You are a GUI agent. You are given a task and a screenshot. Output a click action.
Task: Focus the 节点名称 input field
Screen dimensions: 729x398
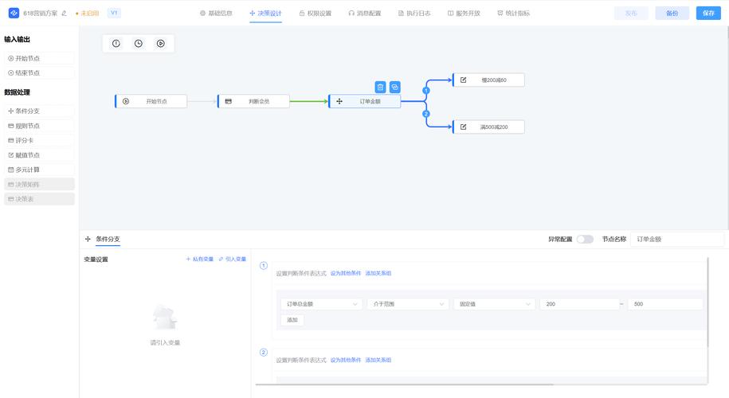point(677,239)
